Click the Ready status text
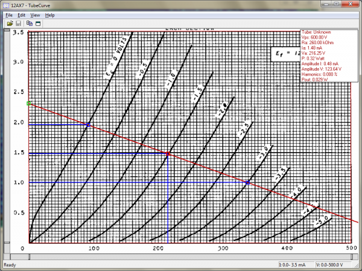Viewport: 362px width, 271px height. click(10, 265)
